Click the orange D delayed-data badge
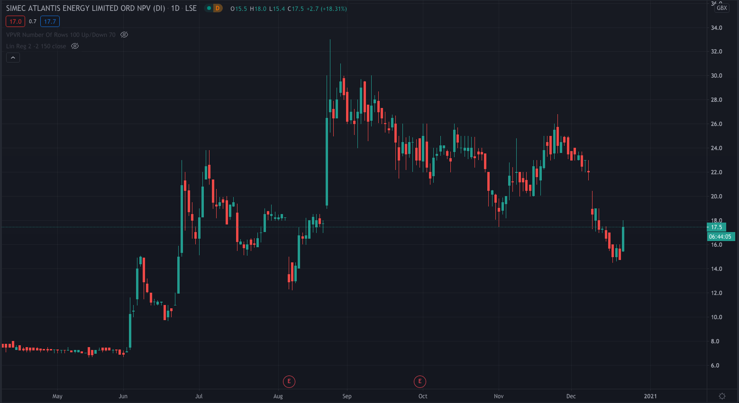This screenshot has width=739, height=403. click(218, 9)
